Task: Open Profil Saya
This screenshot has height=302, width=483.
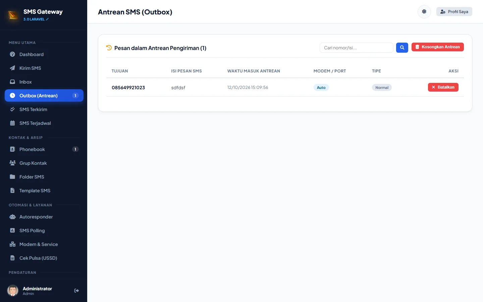Action: 454,12
